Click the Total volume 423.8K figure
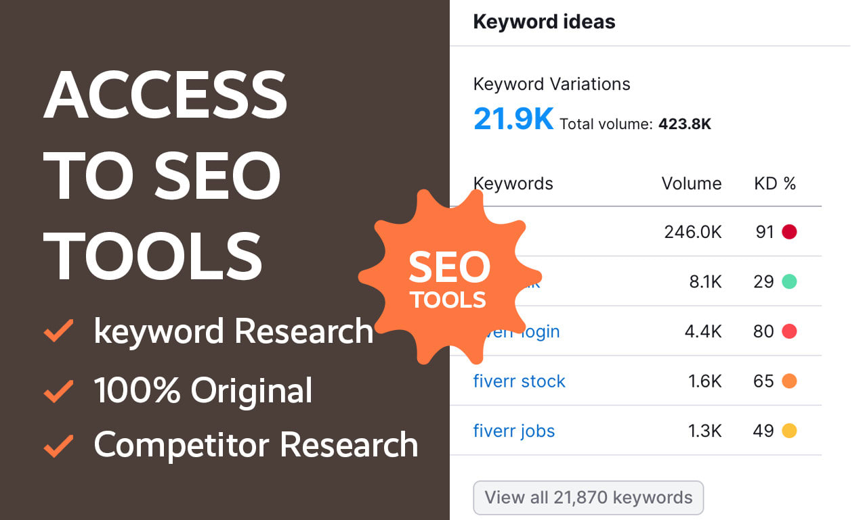The image size is (867, 520). 684,124
